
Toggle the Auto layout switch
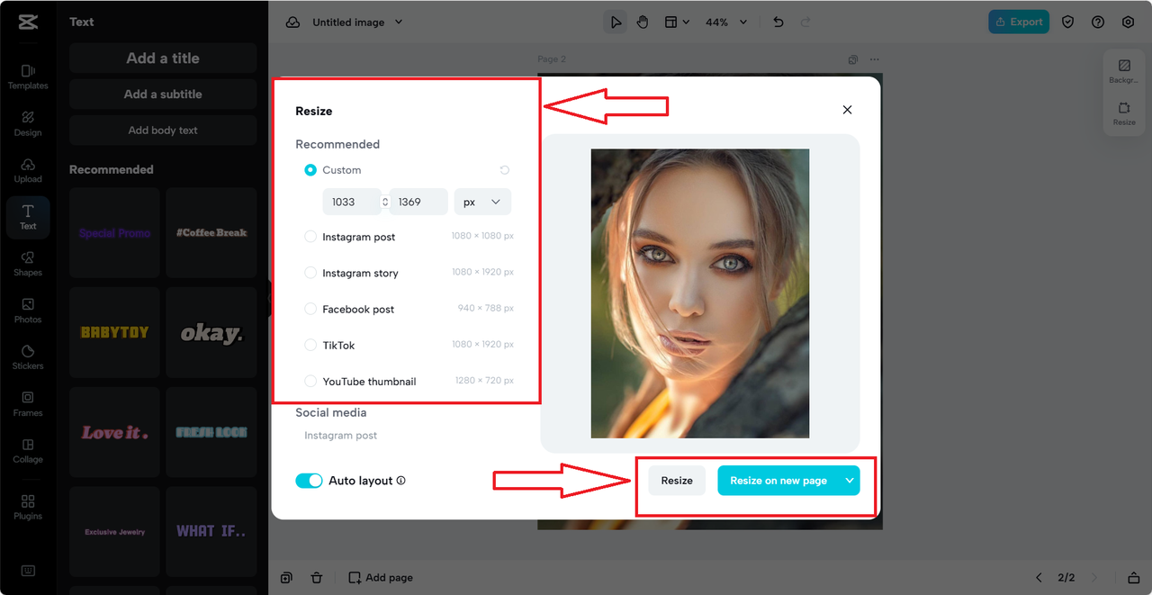coord(309,481)
